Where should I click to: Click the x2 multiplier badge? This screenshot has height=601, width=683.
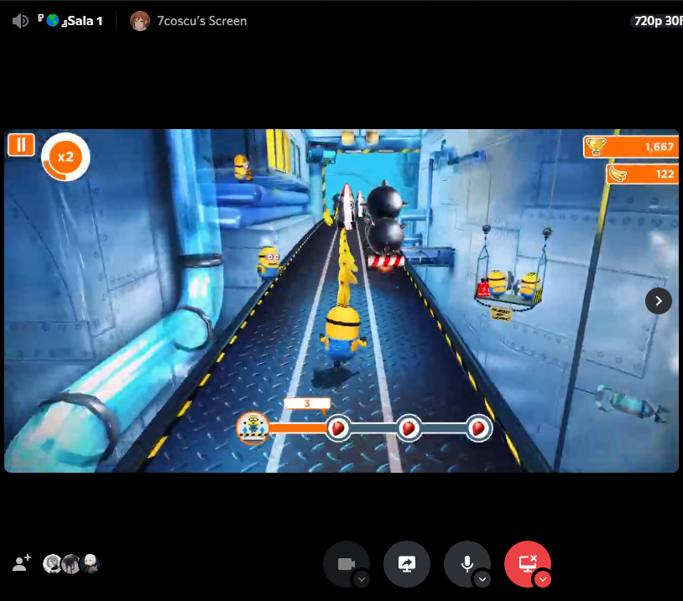coord(65,157)
